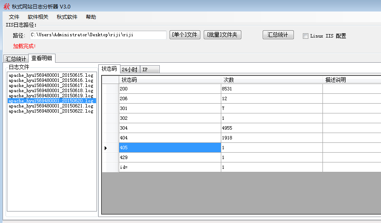Open the 秋式软件 menu
Screen dimensions: 381x223
pyautogui.click(x=67, y=17)
